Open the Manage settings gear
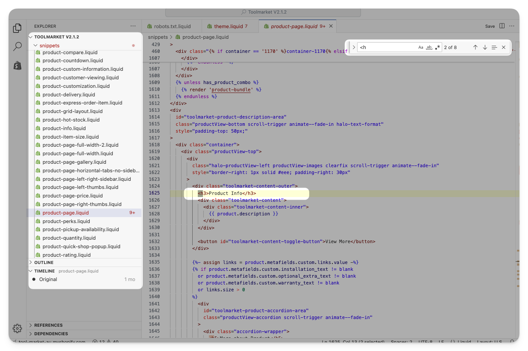 click(17, 328)
